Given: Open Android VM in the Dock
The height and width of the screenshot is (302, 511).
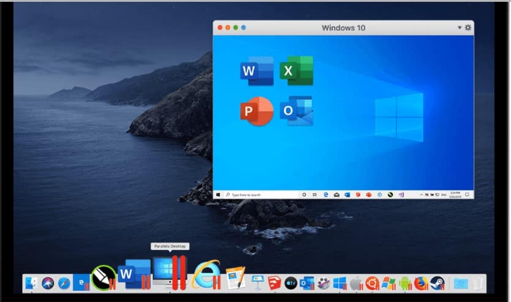Looking at the screenshot, I should pos(405,283).
